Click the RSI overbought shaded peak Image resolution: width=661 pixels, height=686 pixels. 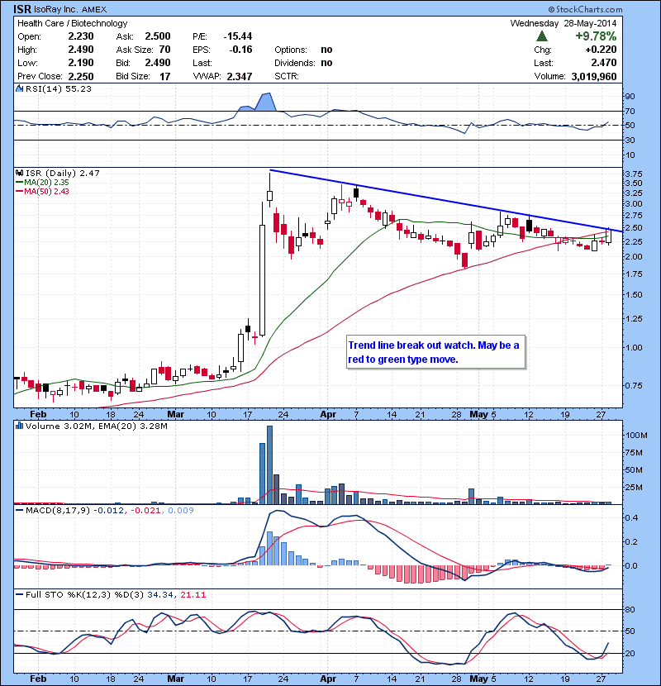click(x=265, y=102)
